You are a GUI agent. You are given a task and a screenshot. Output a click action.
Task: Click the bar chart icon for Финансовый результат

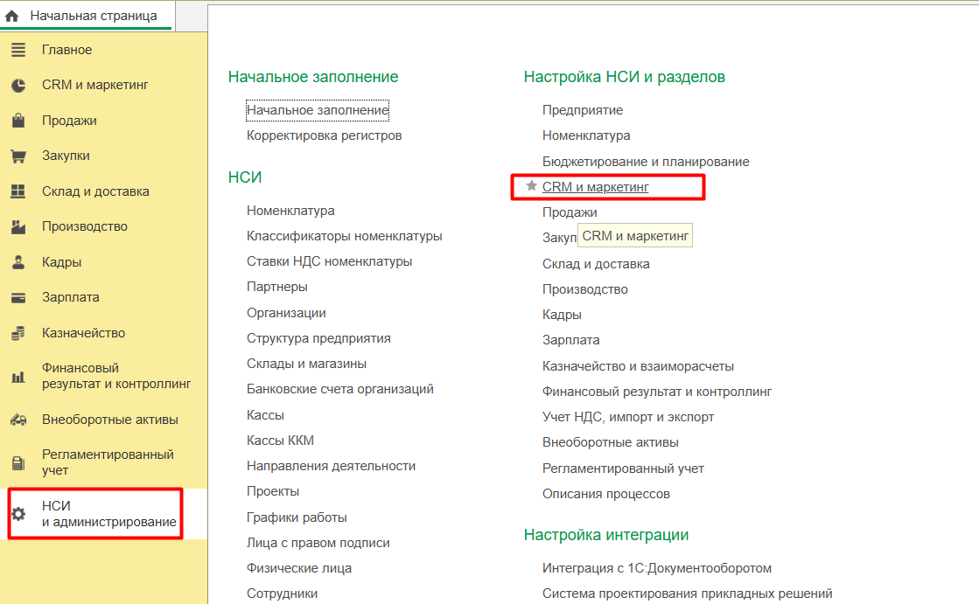(x=18, y=376)
